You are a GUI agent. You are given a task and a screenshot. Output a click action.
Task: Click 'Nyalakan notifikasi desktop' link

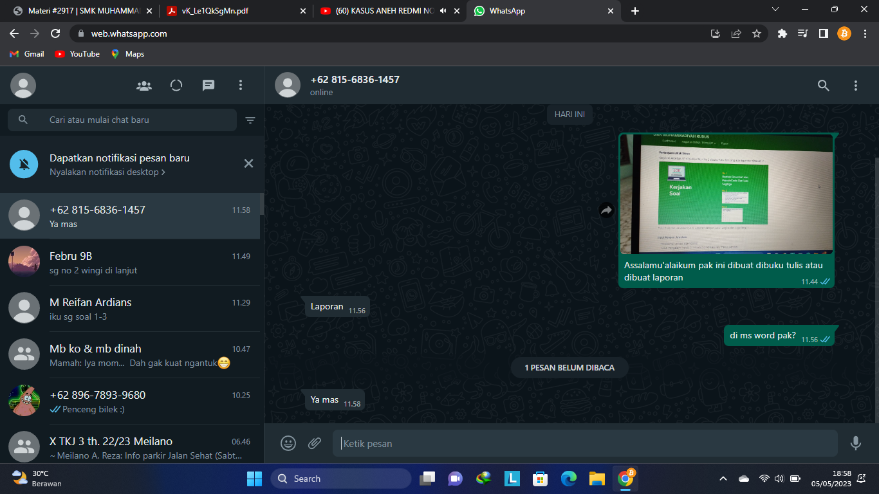pos(107,172)
